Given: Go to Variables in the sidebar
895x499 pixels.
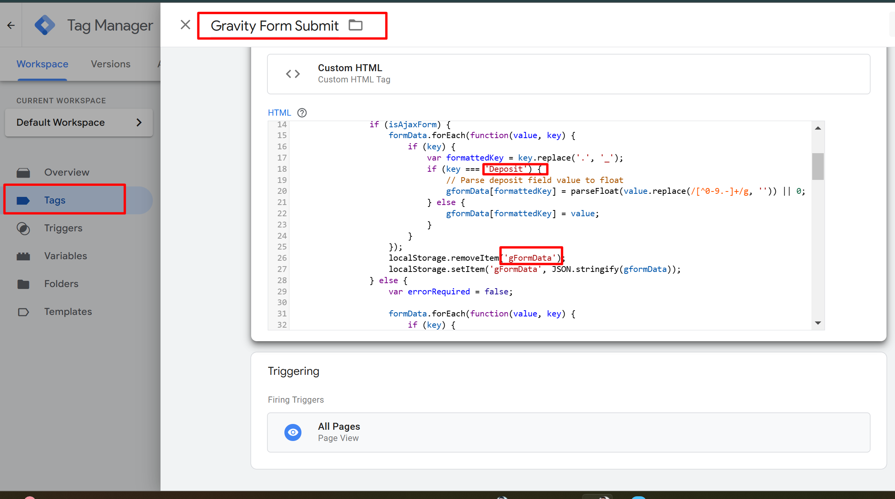Looking at the screenshot, I should (x=65, y=256).
